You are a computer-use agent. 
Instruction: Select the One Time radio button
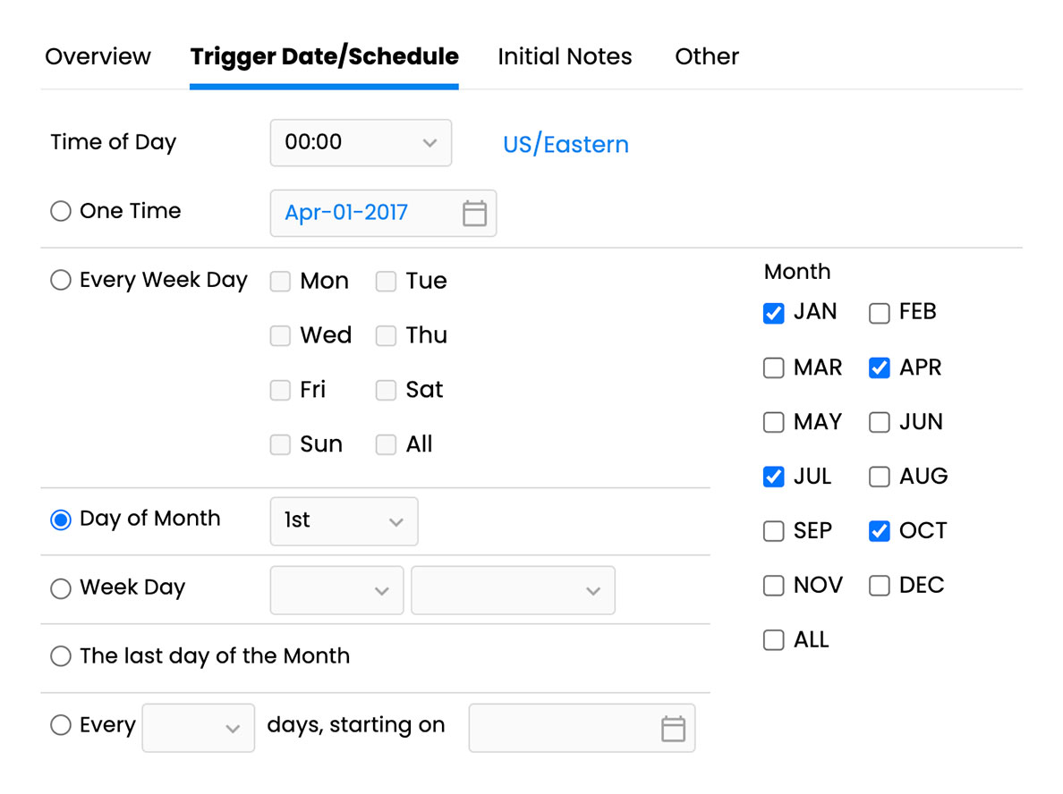pyautogui.click(x=60, y=211)
